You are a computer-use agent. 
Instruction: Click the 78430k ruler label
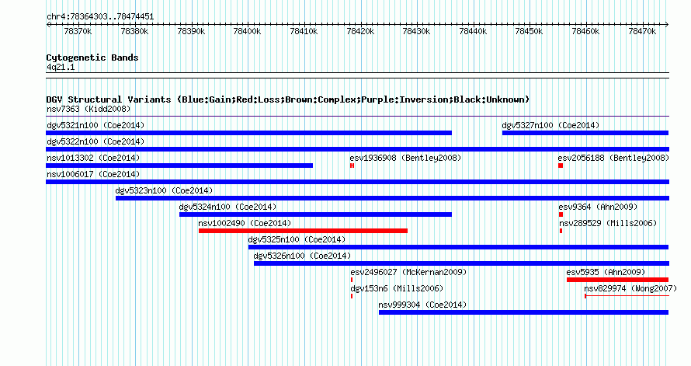[x=416, y=31]
